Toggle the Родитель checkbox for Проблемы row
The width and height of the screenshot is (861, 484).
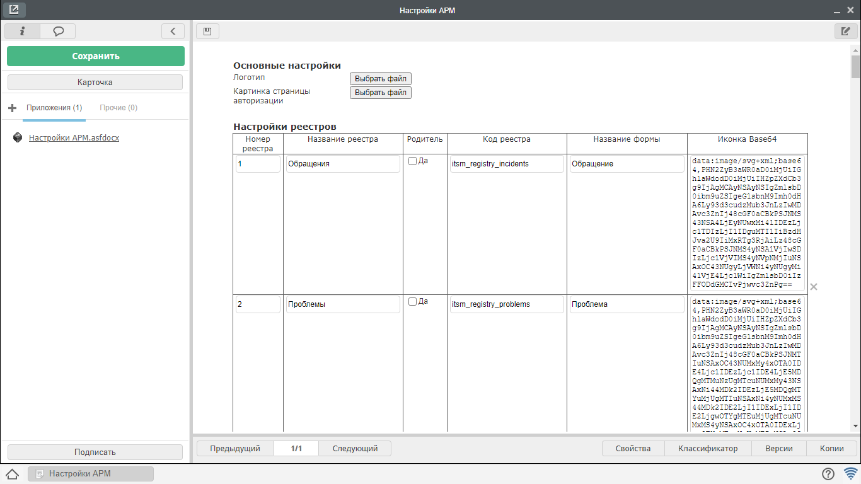pyautogui.click(x=413, y=301)
